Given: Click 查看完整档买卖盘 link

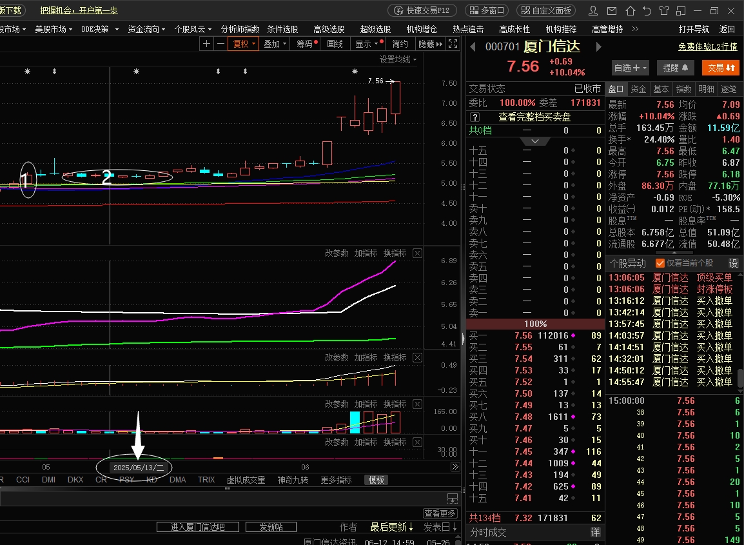Looking at the screenshot, I should [534, 117].
